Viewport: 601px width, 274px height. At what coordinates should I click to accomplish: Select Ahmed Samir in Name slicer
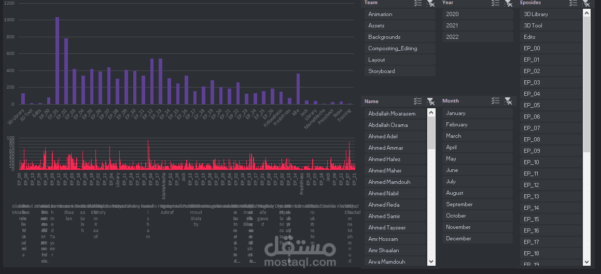(x=395, y=216)
